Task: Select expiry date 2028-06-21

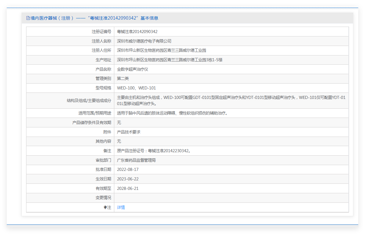Action: tap(128, 188)
